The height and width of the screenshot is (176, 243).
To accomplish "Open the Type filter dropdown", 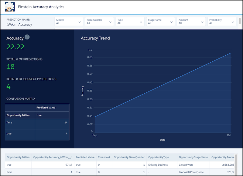I will coord(130,22).
